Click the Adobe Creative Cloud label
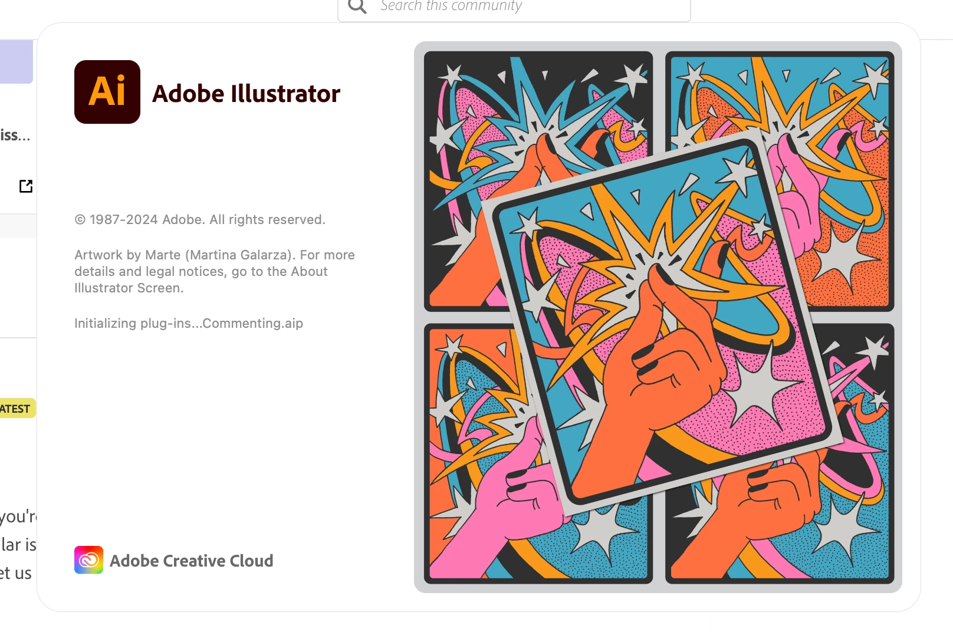953x632 pixels. [x=191, y=561]
